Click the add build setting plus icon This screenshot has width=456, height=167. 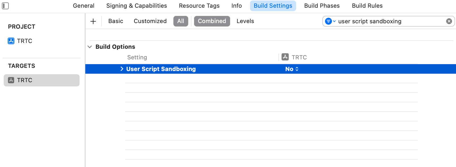(93, 21)
